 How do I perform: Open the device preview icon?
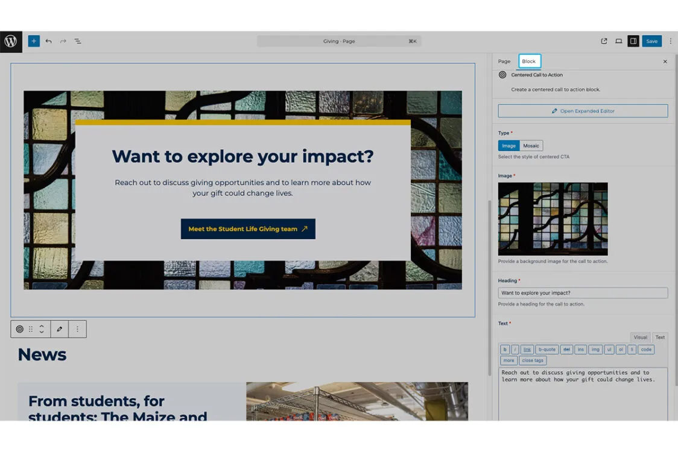[x=619, y=41]
